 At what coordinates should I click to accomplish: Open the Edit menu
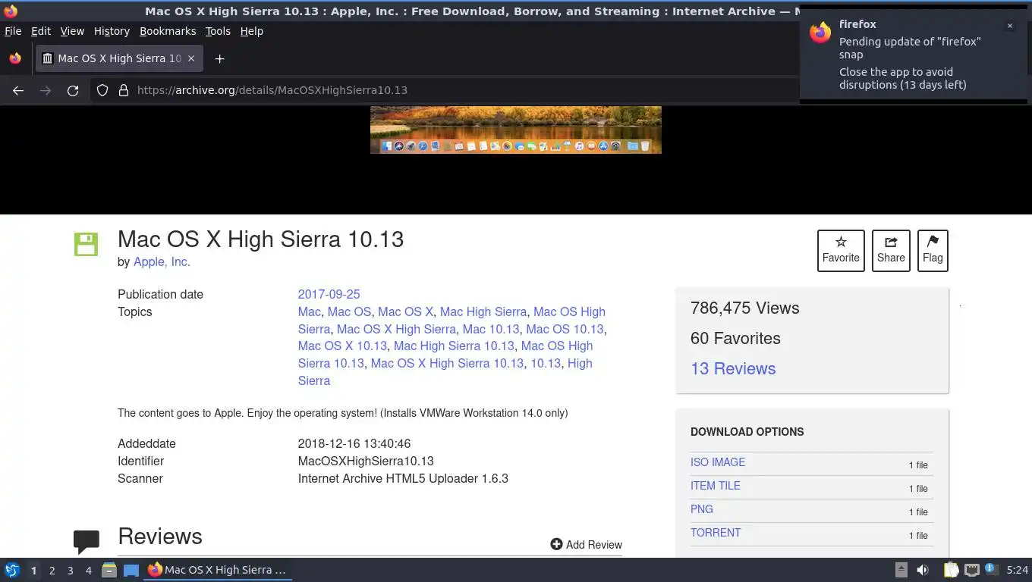point(41,31)
